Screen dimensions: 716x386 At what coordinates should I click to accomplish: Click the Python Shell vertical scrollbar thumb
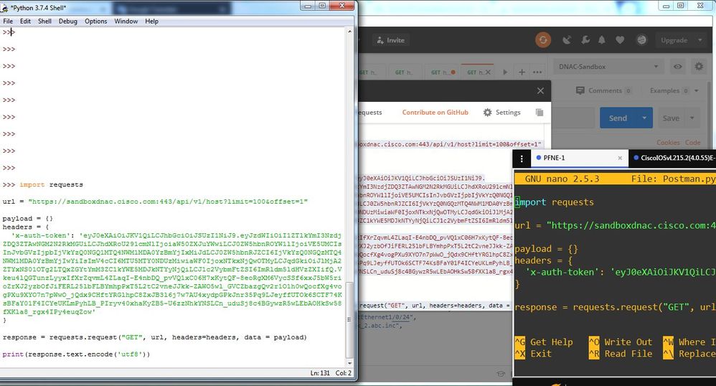[350, 320]
